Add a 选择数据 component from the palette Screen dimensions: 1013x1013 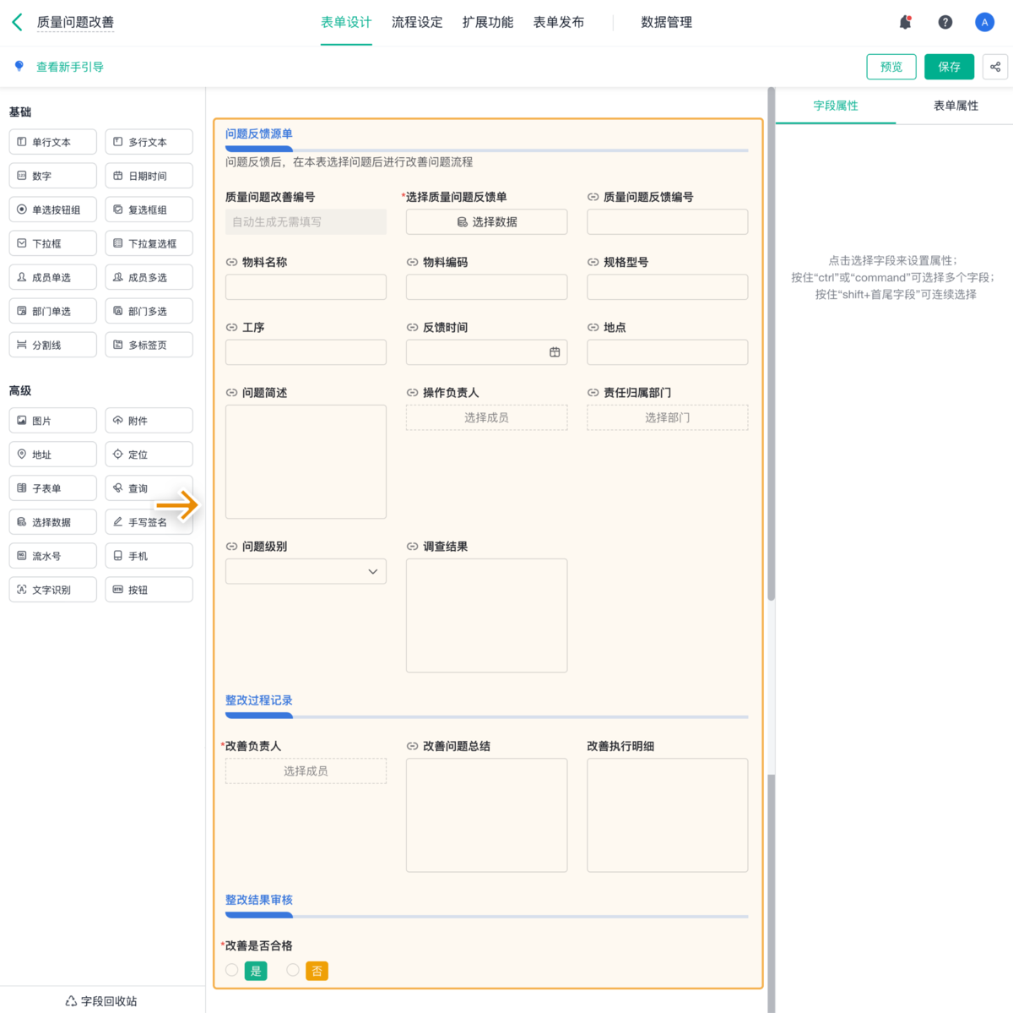pos(53,522)
